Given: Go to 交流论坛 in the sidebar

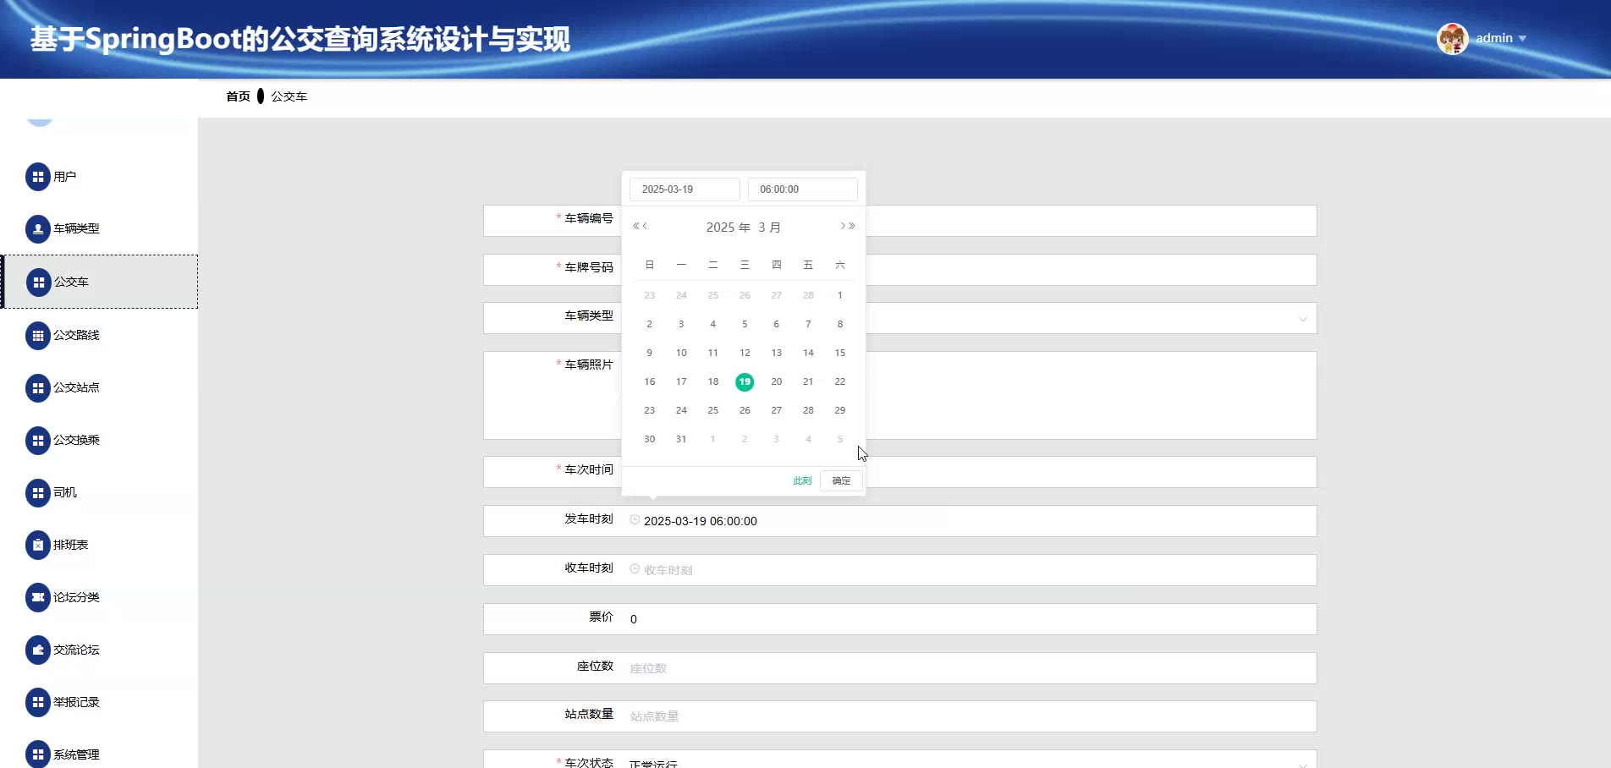Looking at the screenshot, I should click(76, 650).
